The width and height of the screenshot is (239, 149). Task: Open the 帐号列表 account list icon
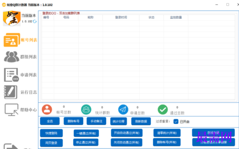click(12, 40)
